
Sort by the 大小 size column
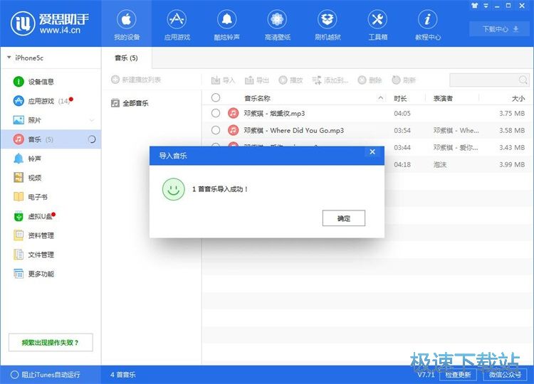(x=518, y=98)
